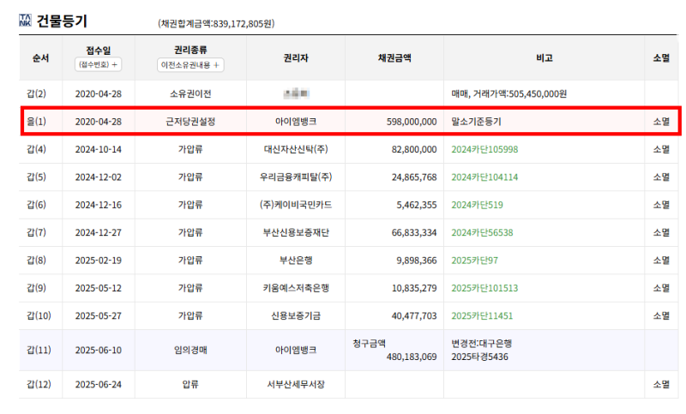Open case link 2025카단97
The width and height of the screenshot is (686, 414).
[475, 261]
